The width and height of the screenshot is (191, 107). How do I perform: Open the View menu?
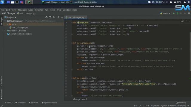click(14, 10)
